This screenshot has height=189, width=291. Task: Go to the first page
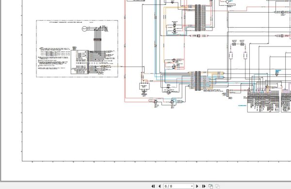[x=153, y=186]
